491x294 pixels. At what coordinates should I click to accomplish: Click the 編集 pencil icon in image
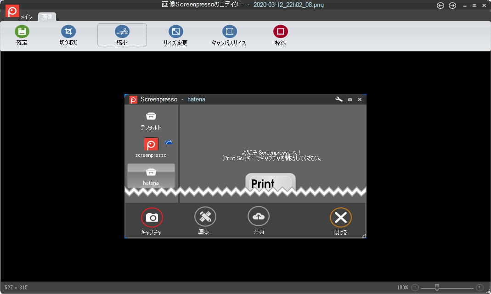point(205,216)
